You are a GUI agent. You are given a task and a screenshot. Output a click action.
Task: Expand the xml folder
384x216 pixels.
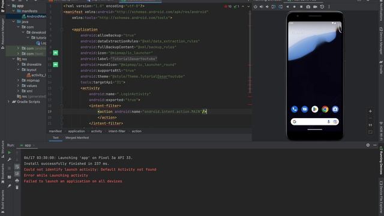[18, 91]
